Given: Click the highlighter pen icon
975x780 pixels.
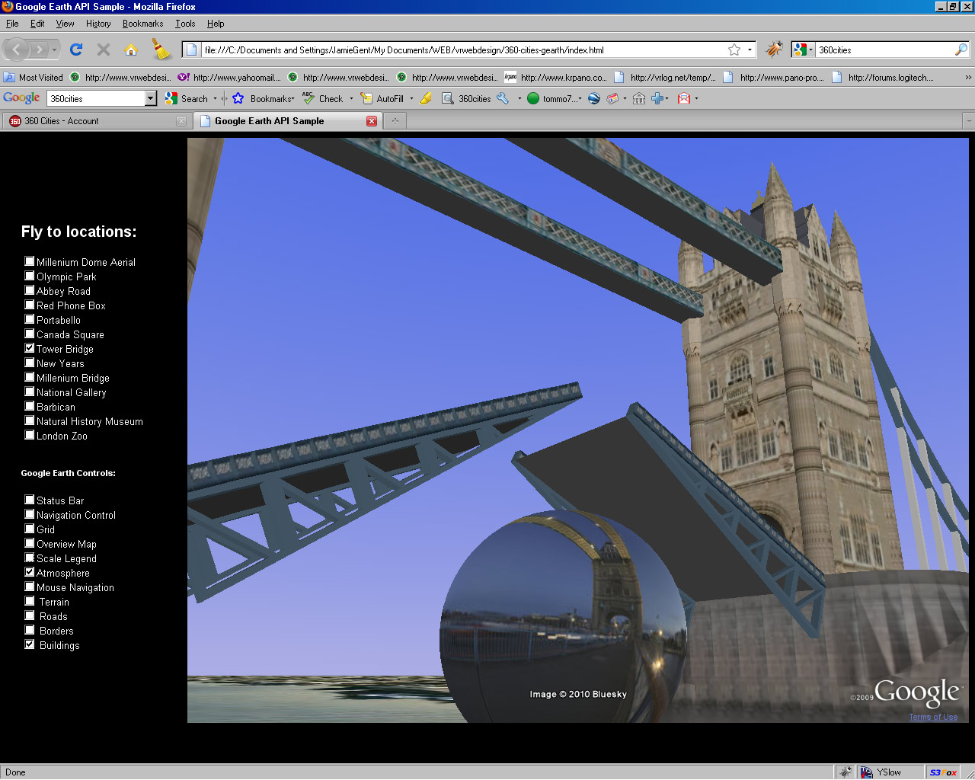Looking at the screenshot, I should coord(427,98).
